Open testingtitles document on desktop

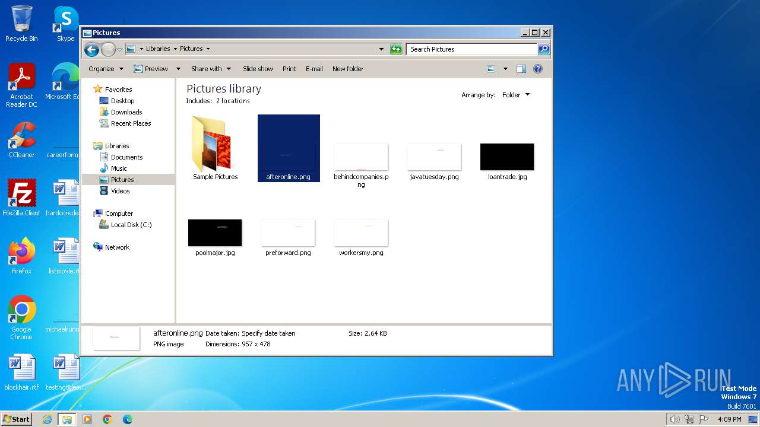pyautogui.click(x=65, y=372)
